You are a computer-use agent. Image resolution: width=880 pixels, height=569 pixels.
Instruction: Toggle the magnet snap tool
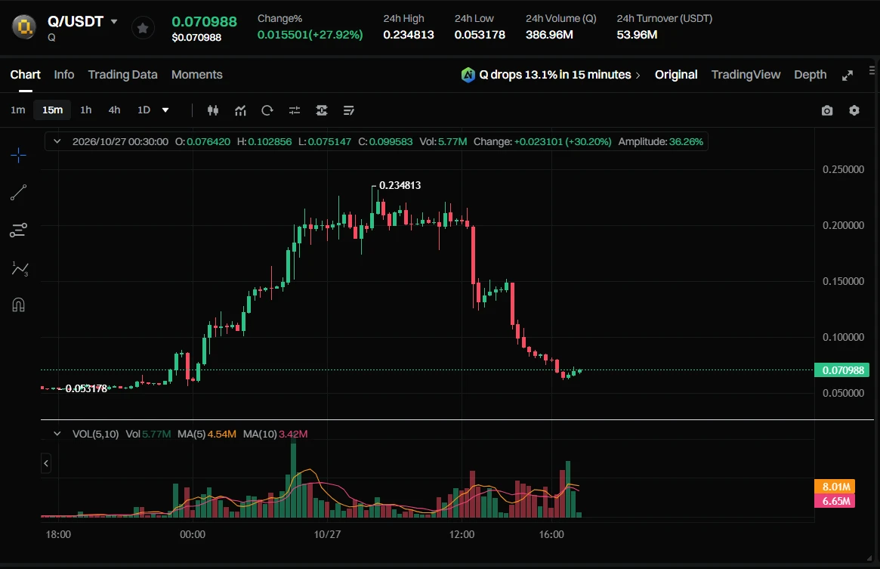(x=19, y=305)
